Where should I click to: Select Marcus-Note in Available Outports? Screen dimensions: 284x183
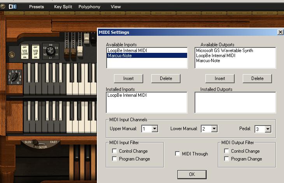click(235, 61)
